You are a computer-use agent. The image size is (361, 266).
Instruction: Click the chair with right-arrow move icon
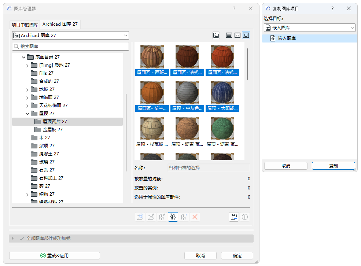click(x=184, y=217)
